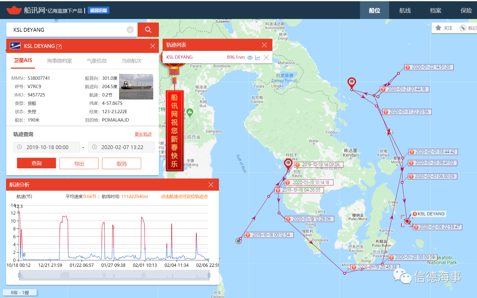This screenshot has width=477, height=298.
Task: Click track label 2020-01-19 12:28:06
Action: (x=310, y=219)
